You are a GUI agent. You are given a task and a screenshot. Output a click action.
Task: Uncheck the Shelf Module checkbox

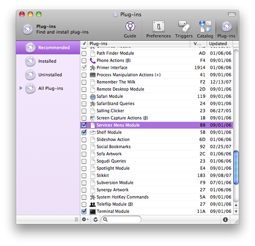tap(84, 132)
